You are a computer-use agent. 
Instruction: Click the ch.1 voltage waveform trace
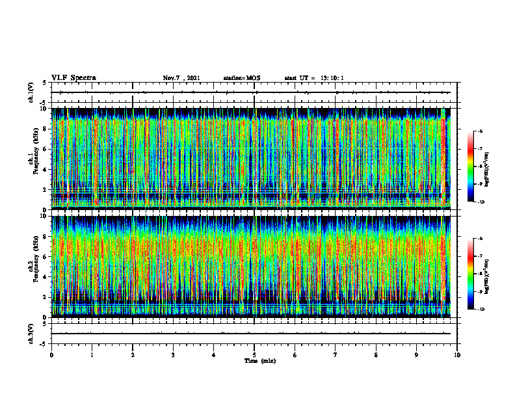pyautogui.click(x=251, y=92)
